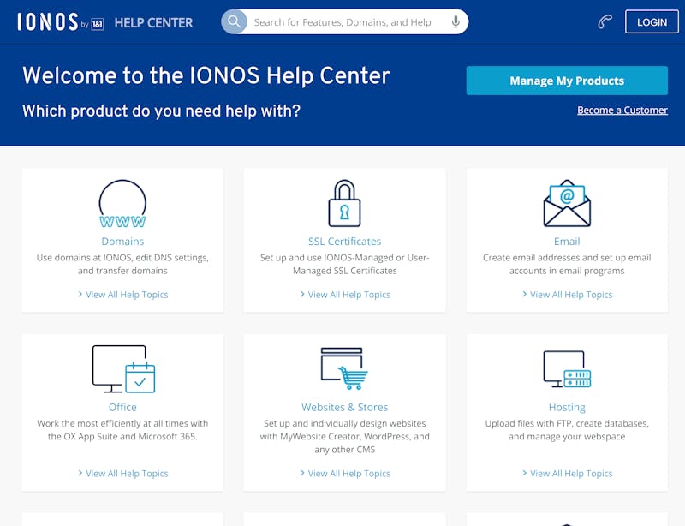Expand View All Help Topics under Domains

[x=127, y=295]
